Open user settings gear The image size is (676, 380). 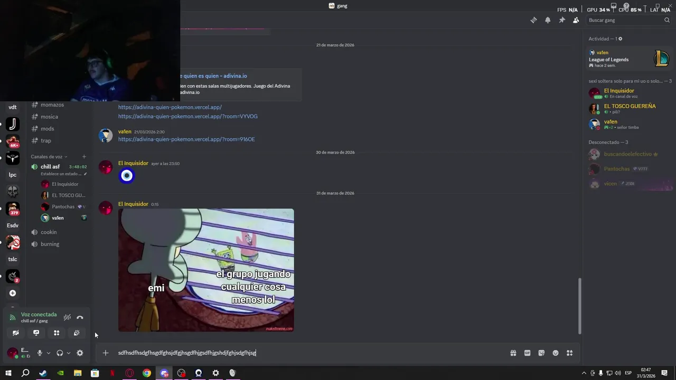click(80, 353)
